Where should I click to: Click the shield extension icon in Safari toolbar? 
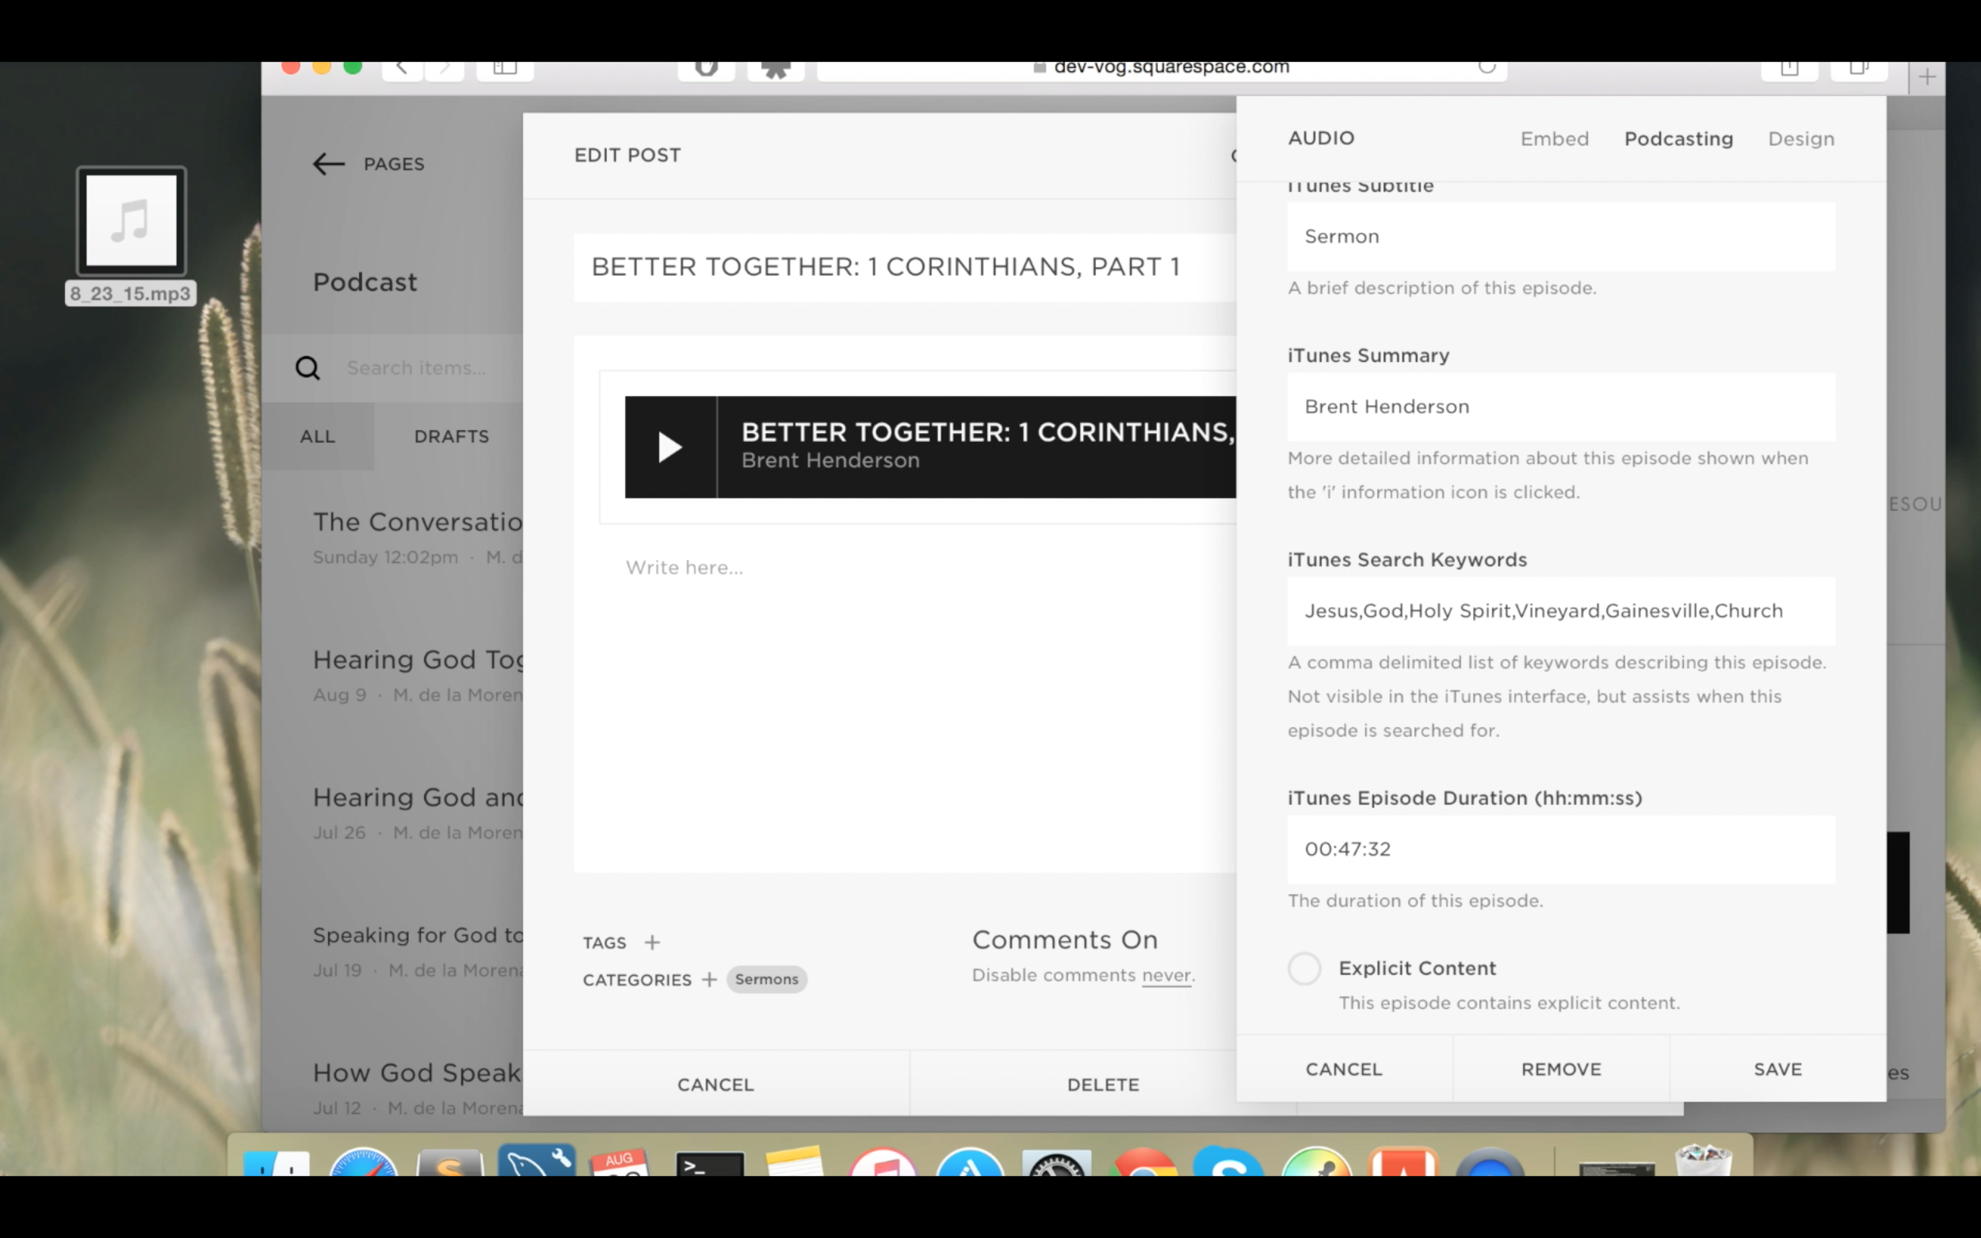click(706, 70)
